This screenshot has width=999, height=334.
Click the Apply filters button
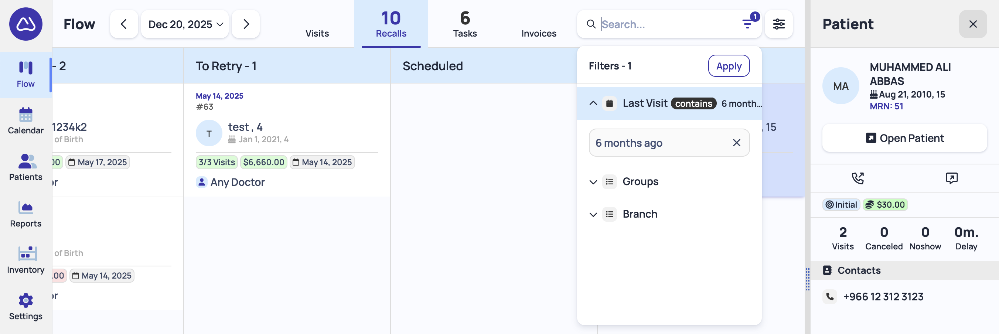728,66
